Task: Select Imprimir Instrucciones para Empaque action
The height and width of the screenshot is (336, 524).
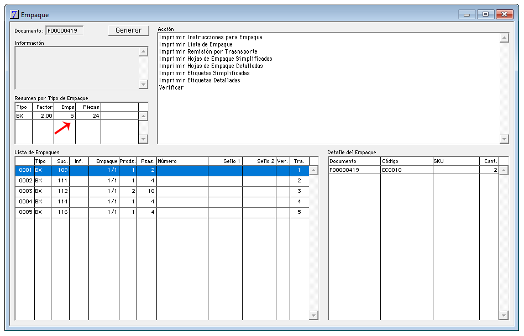Action: pos(211,38)
